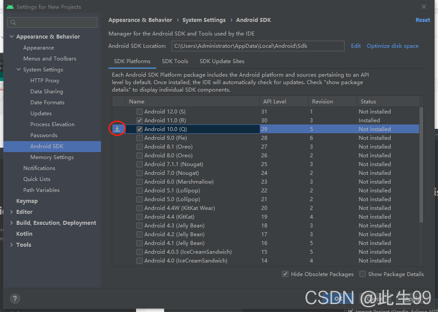The image size is (438, 312).
Task: Toggle Hide Obsolete Packages checkbox
Action: [285, 274]
